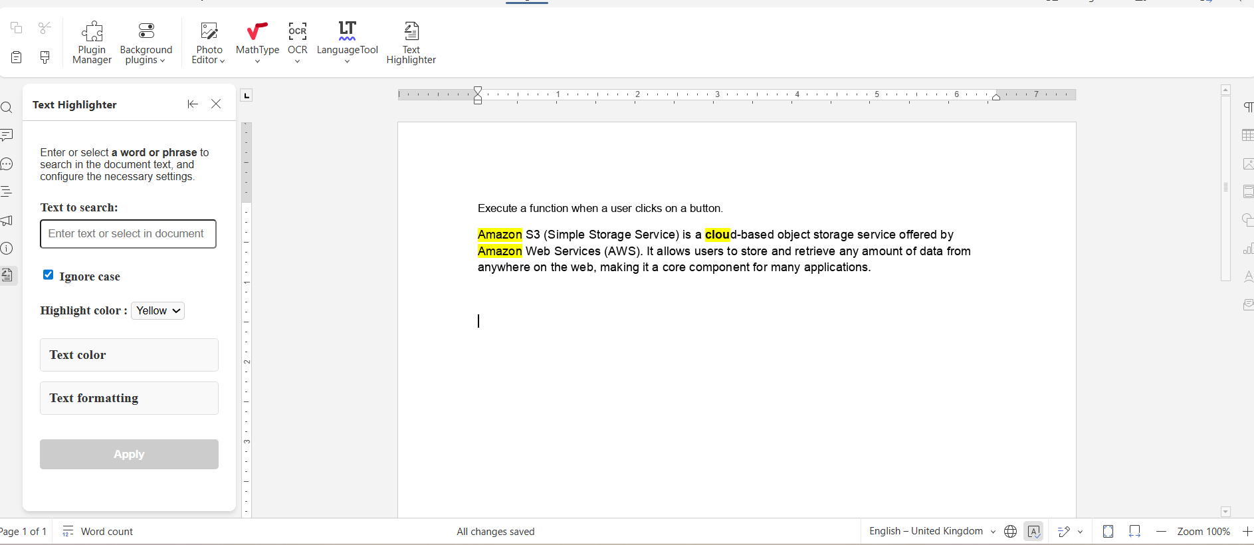The width and height of the screenshot is (1254, 545).
Task: Open the Search icon in left sidebar
Action: [7, 108]
